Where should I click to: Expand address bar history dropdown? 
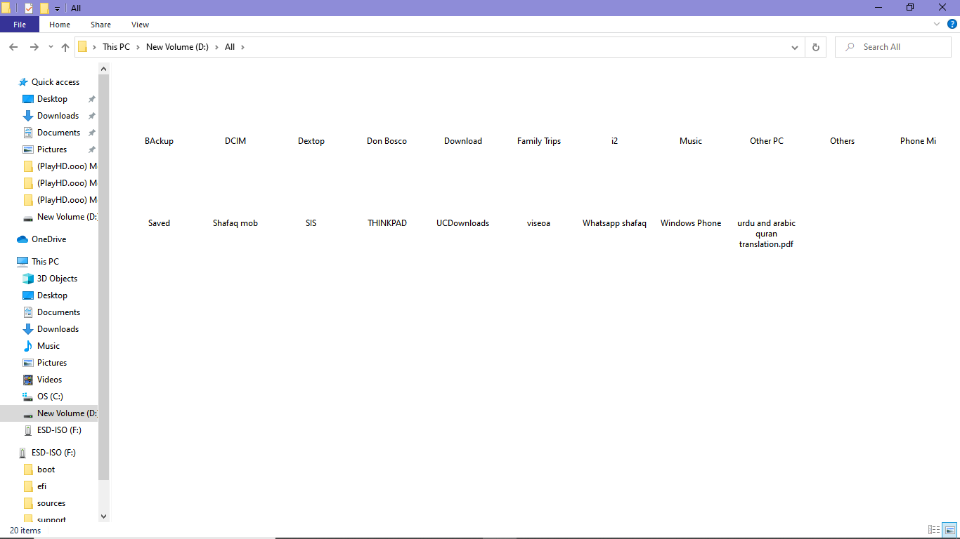(795, 47)
